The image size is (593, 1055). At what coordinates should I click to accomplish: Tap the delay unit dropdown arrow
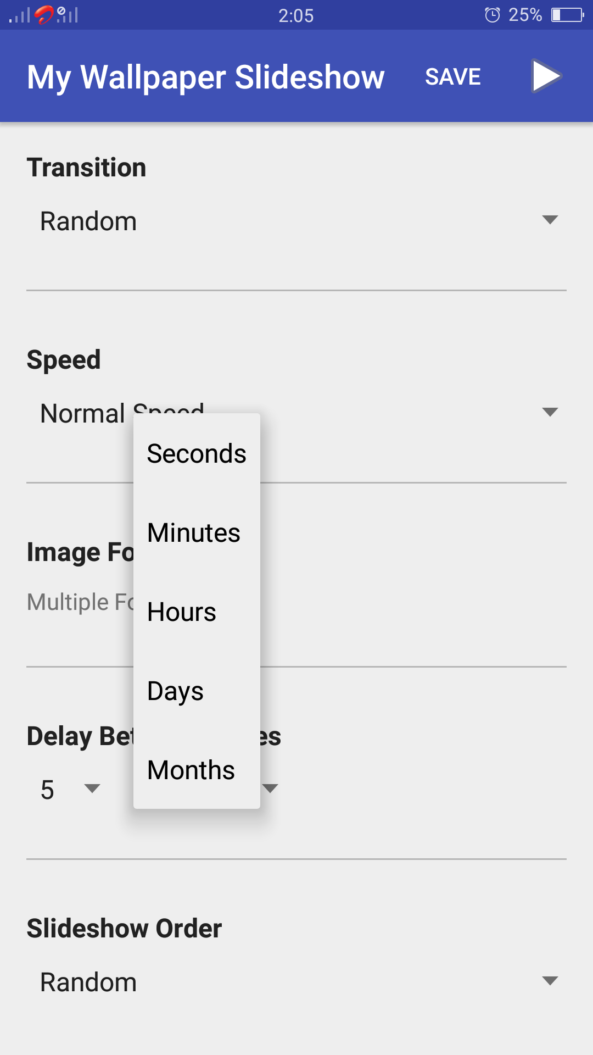pyautogui.click(x=270, y=789)
